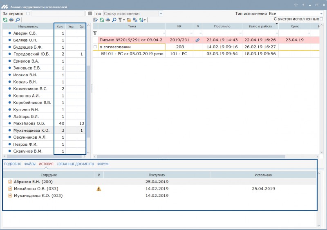Select Абрамов В.Н. (200) history row
The height and width of the screenshot is (230, 327).
click(x=160, y=182)
